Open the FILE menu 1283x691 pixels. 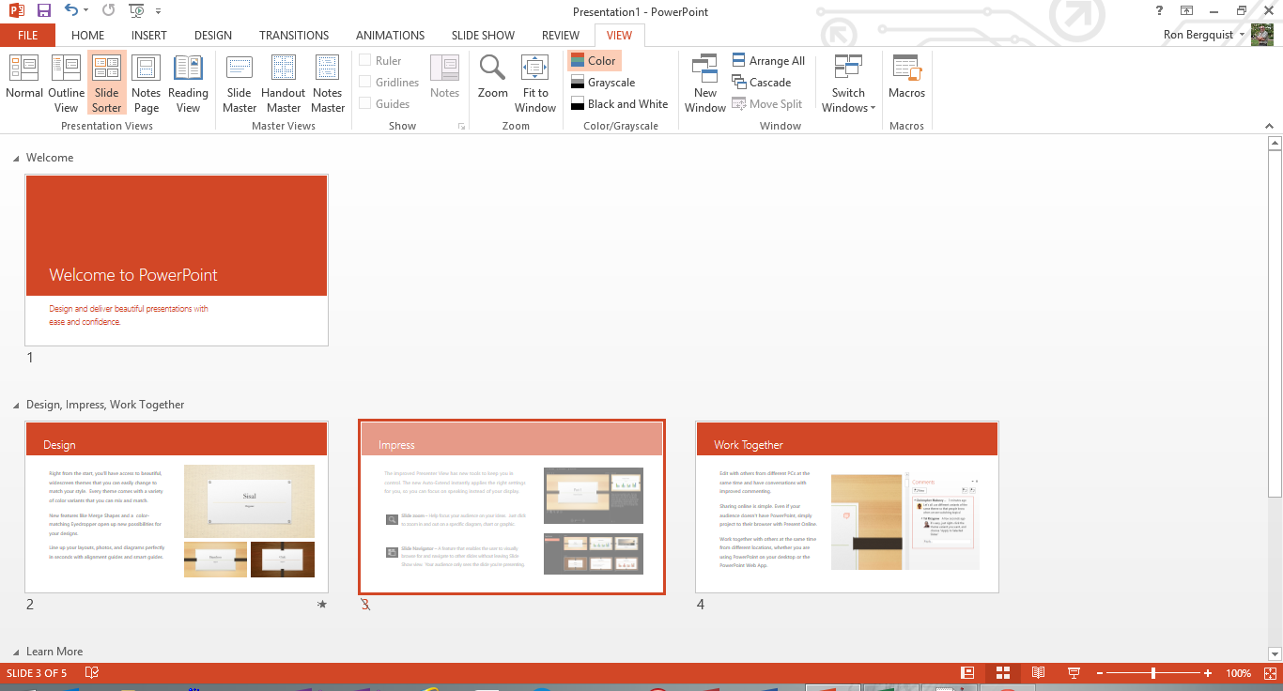pos(27,35)
